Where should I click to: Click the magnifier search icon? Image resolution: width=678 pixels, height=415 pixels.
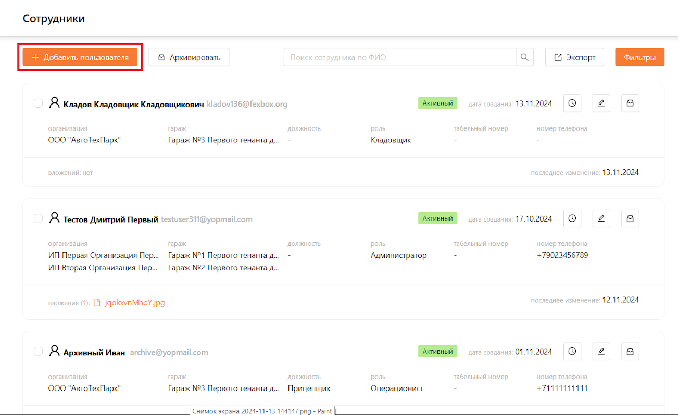click(x=524, y=57)
